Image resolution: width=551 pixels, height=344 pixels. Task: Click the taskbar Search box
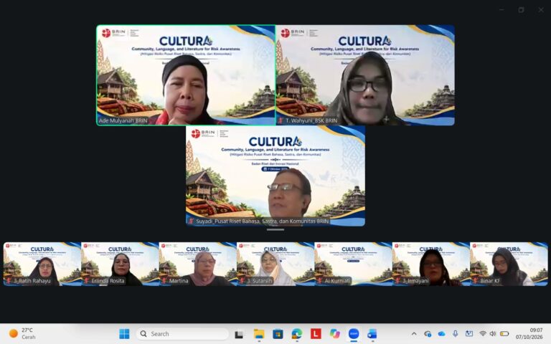tap(182, 334)
